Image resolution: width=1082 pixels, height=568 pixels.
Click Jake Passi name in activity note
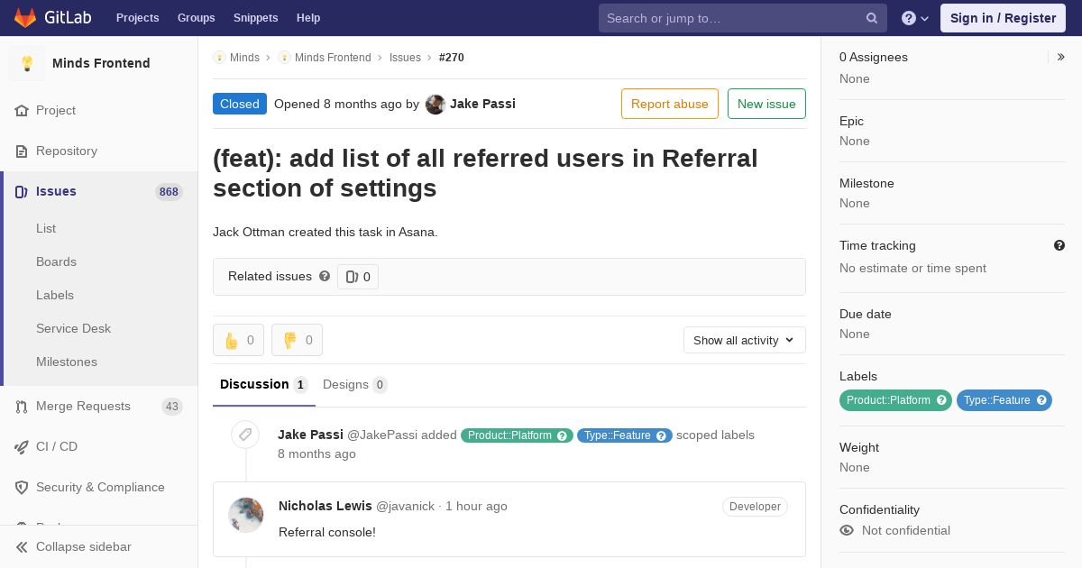pos(310,435)
